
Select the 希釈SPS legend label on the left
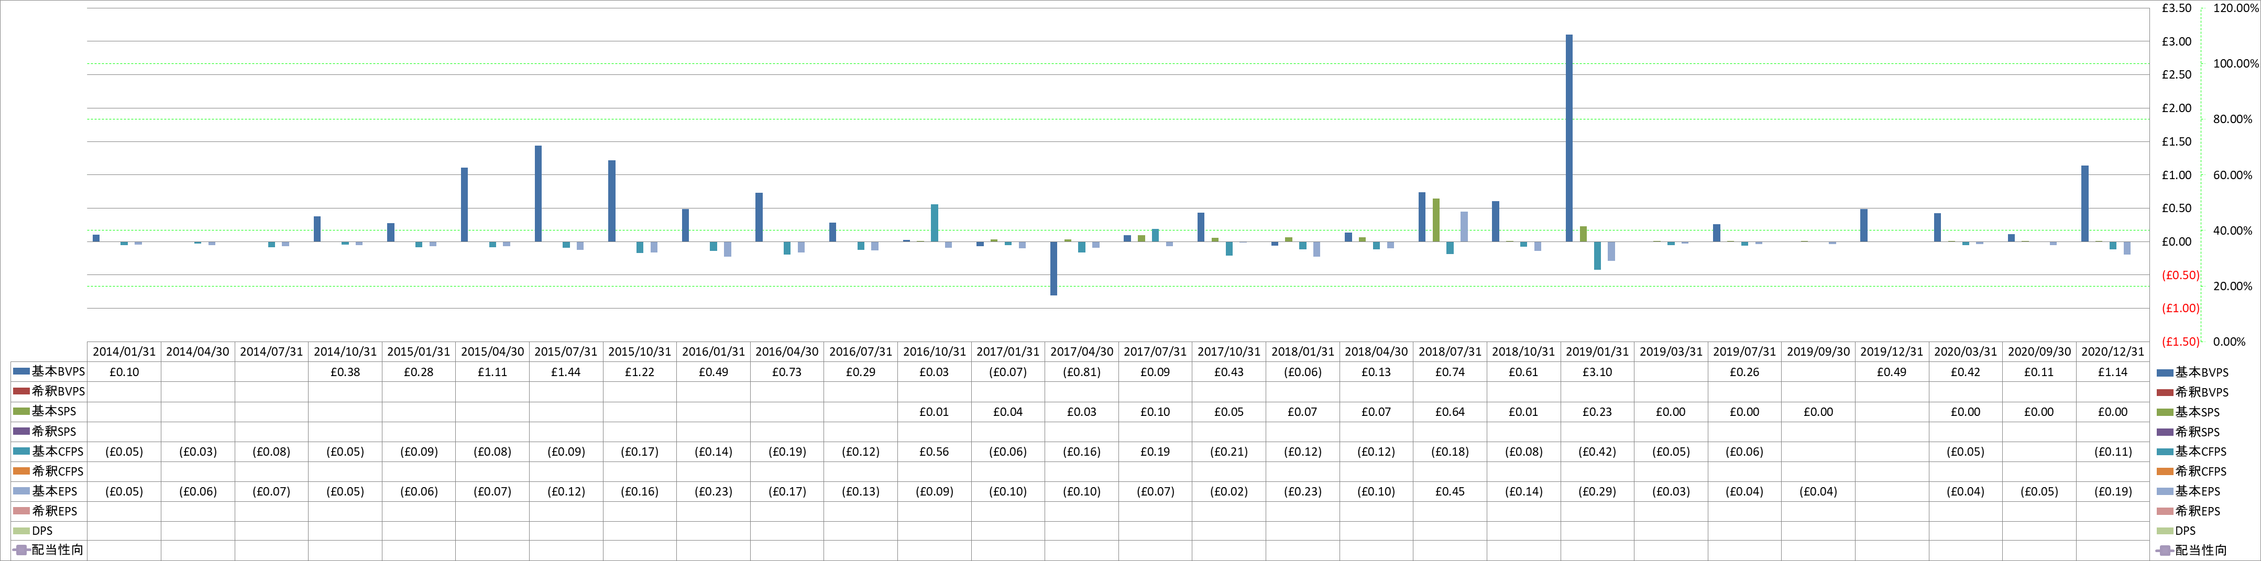point(54,431)
